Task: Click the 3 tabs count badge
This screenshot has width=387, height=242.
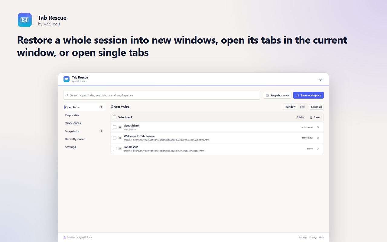Action: click(x=300, y=117)
